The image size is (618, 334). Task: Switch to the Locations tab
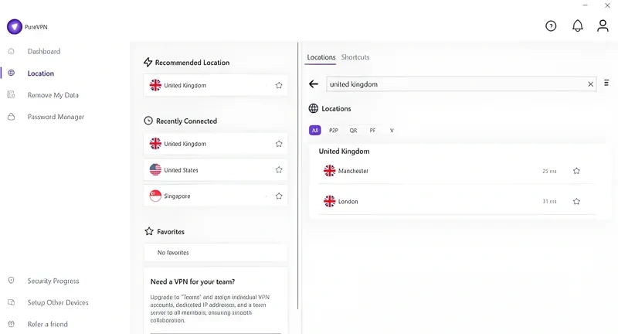coord(321,57)
